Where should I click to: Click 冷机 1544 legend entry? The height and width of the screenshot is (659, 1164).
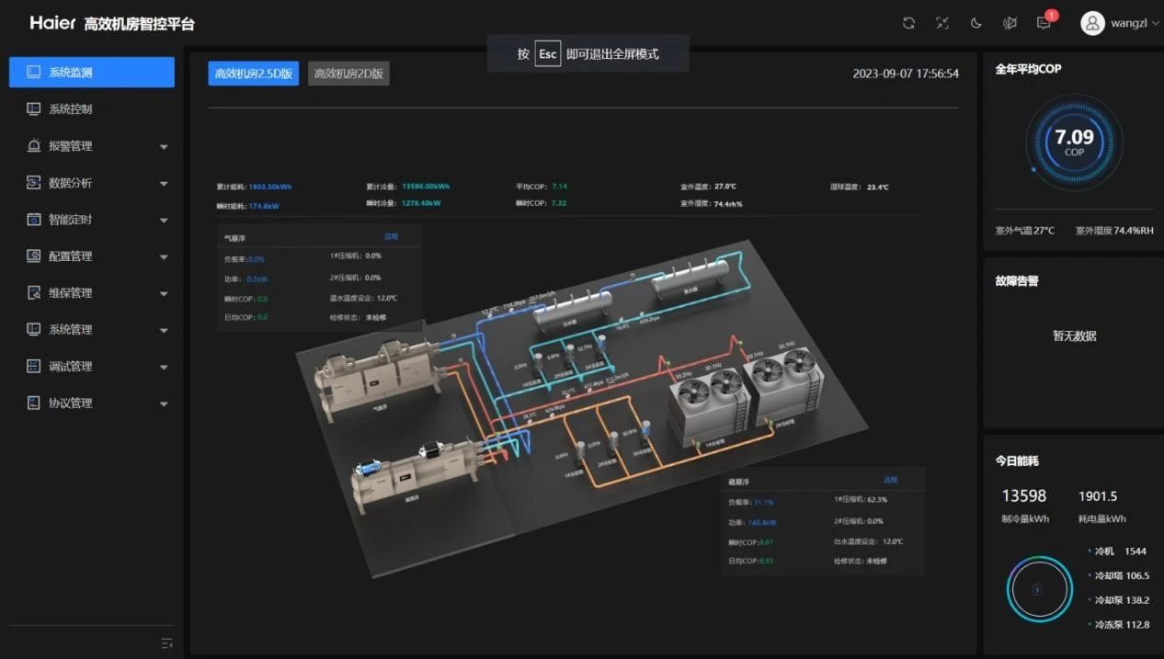[1117, 551]
